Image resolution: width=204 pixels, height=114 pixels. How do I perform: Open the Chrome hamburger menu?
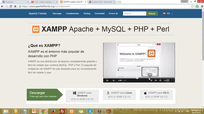coord(202,6)
